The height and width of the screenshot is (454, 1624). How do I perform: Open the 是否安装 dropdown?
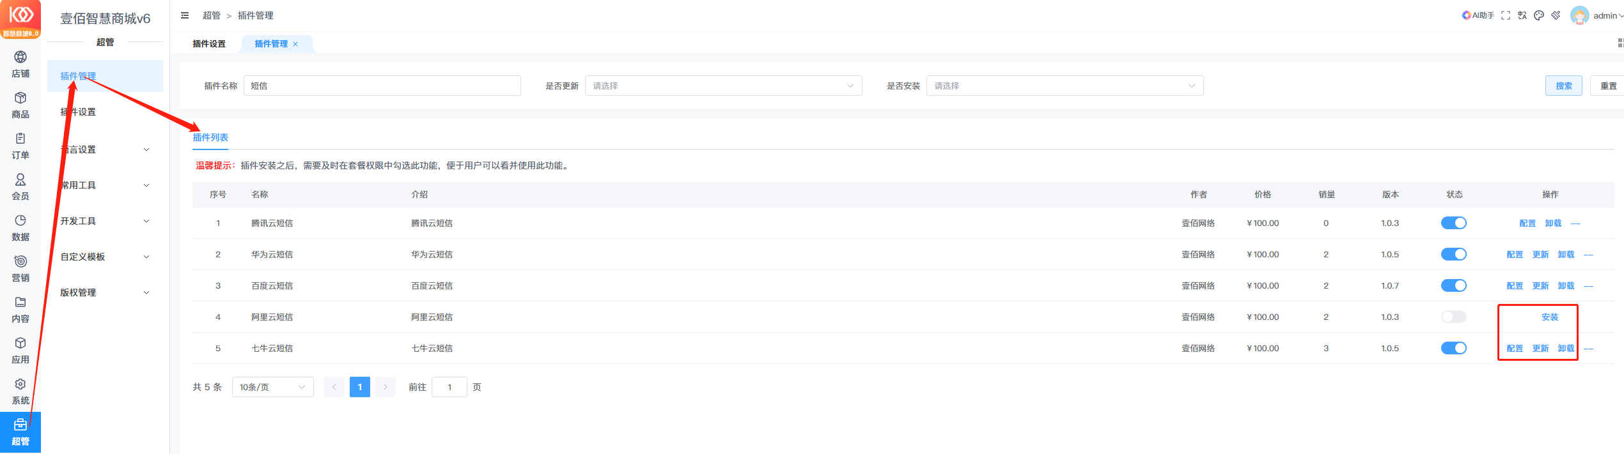[x=1064, y=86]
